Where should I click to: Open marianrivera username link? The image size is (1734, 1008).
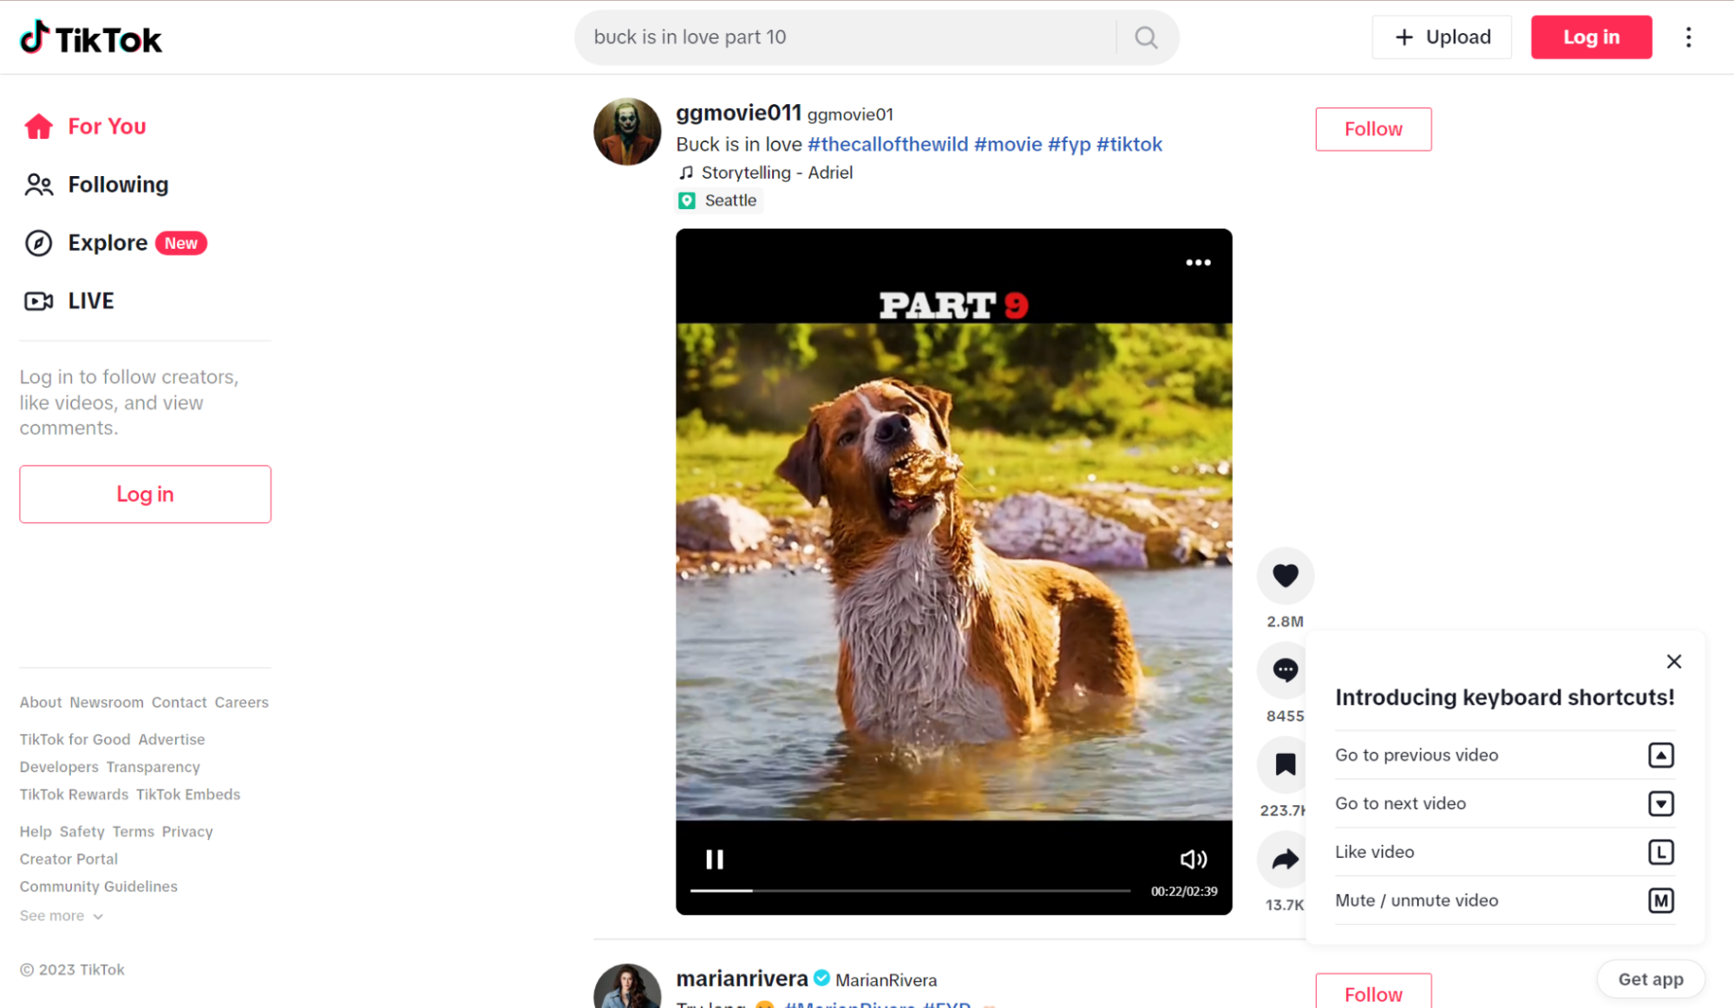[742, 979]
